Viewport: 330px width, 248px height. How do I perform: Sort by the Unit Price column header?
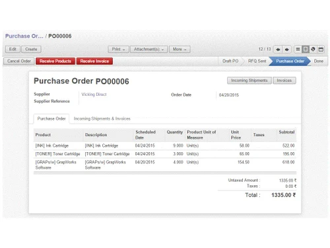coord(240,135)
